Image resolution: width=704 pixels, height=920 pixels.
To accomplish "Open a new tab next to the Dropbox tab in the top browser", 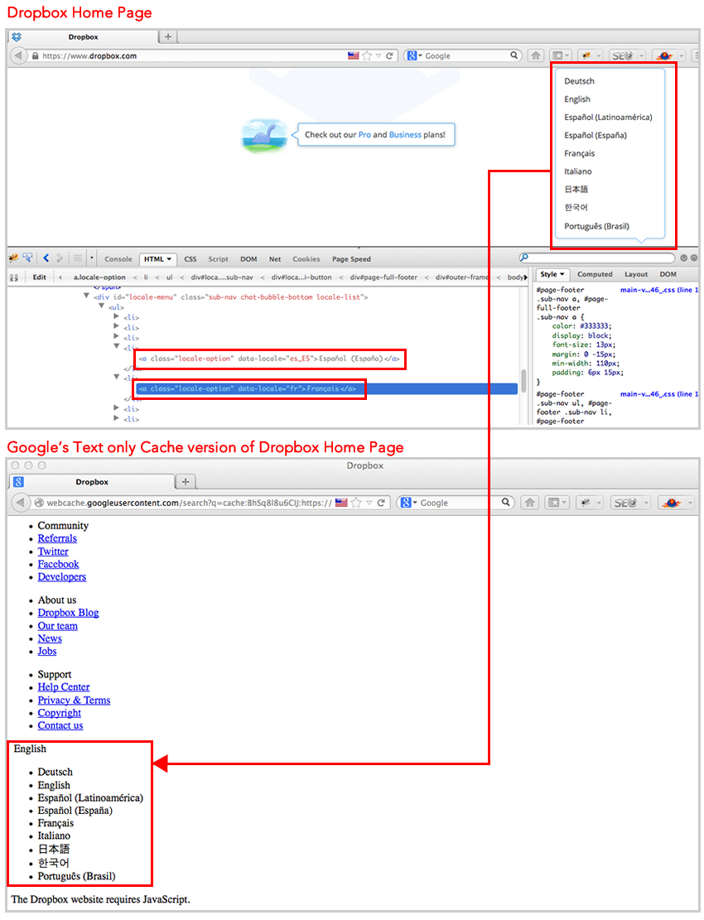I will pyautogui.click(x=168, y=36).
